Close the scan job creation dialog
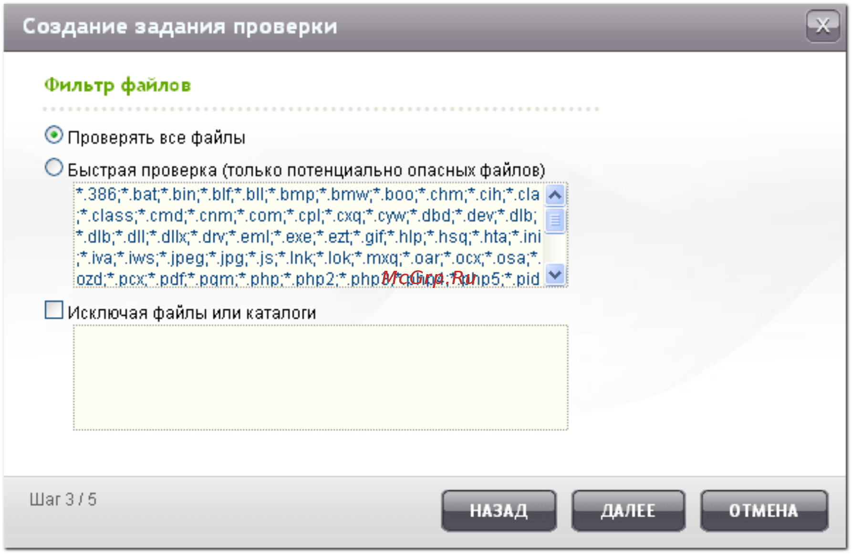Viewport: 852px width, 554px height. click(x=822, y=26)
